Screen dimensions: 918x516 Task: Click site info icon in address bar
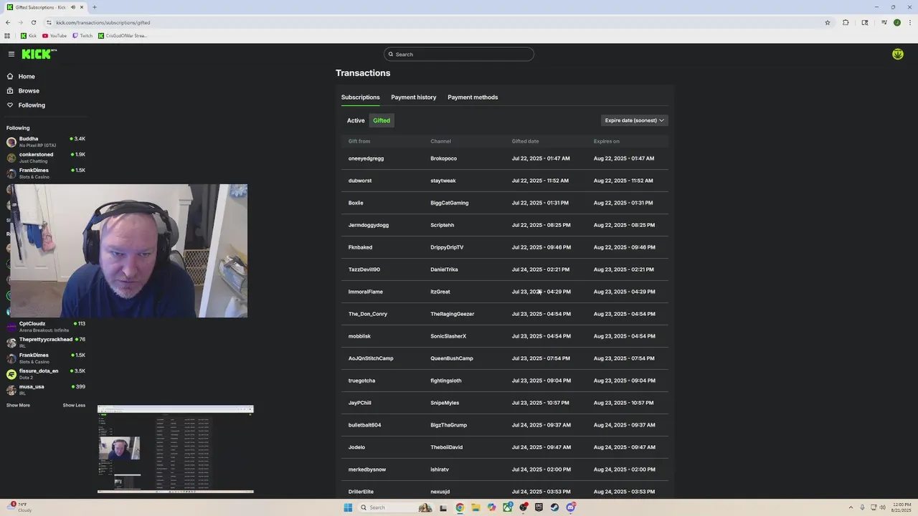[x=49, y=22]
